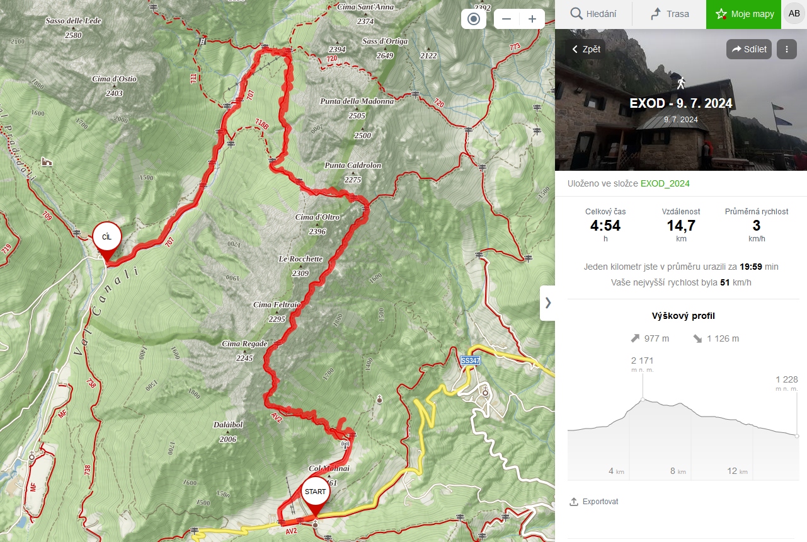Click the CÍL finish marker pin
This screenshot has height=542, width=807.
pyautogui.click(x=106, y=242)
